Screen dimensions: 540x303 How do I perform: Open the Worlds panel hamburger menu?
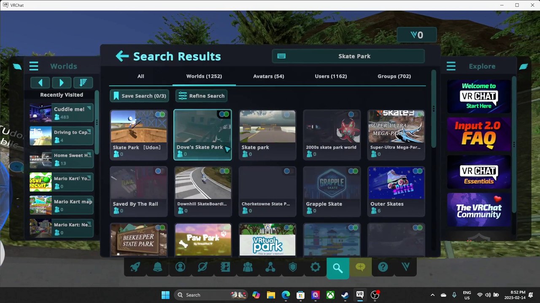[34, 66]
